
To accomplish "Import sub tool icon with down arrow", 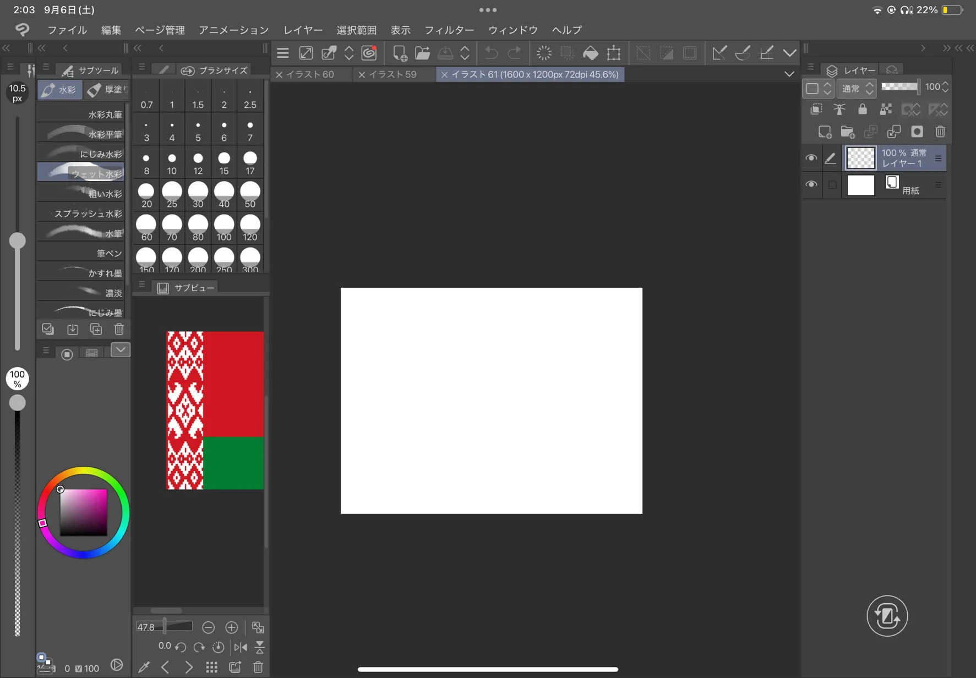I will click(73, 329).
